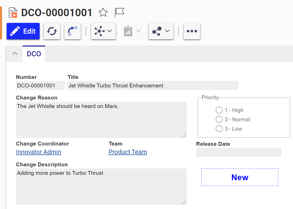Viewport: 293px width, 209px height.
Task: Click the Number field DCO-00001001
Action: 40,86
